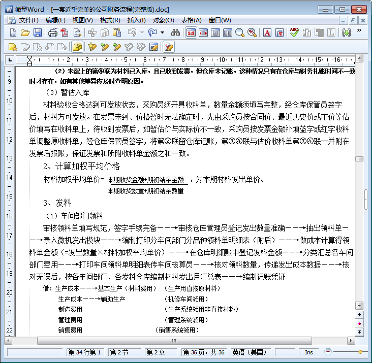Click the green arrow braces icon
This screenshot has width=372, height=363.
(x=347, y=32)
